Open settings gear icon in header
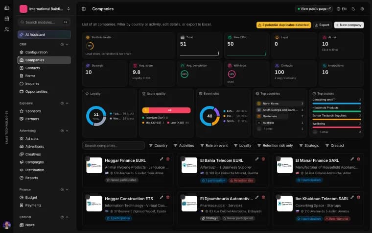This screenshot has height=233, width=372. 362,9
